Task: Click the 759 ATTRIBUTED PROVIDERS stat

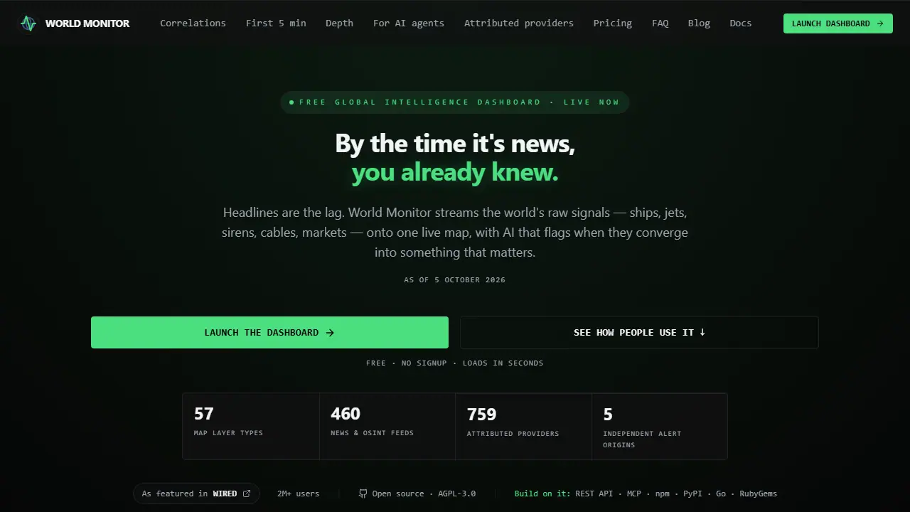Action: tap(524, 426)
